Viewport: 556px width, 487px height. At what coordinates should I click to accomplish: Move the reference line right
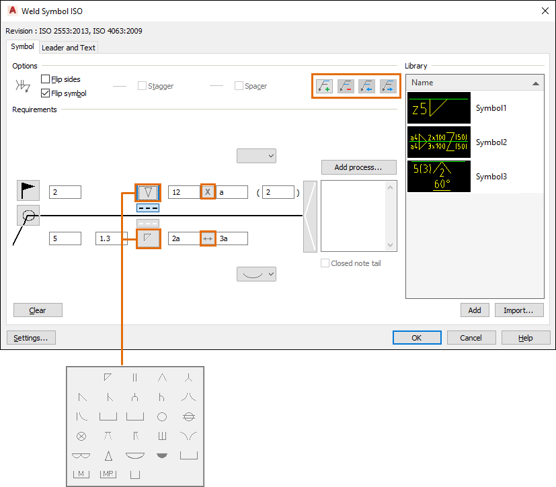[x=389, y=86]
